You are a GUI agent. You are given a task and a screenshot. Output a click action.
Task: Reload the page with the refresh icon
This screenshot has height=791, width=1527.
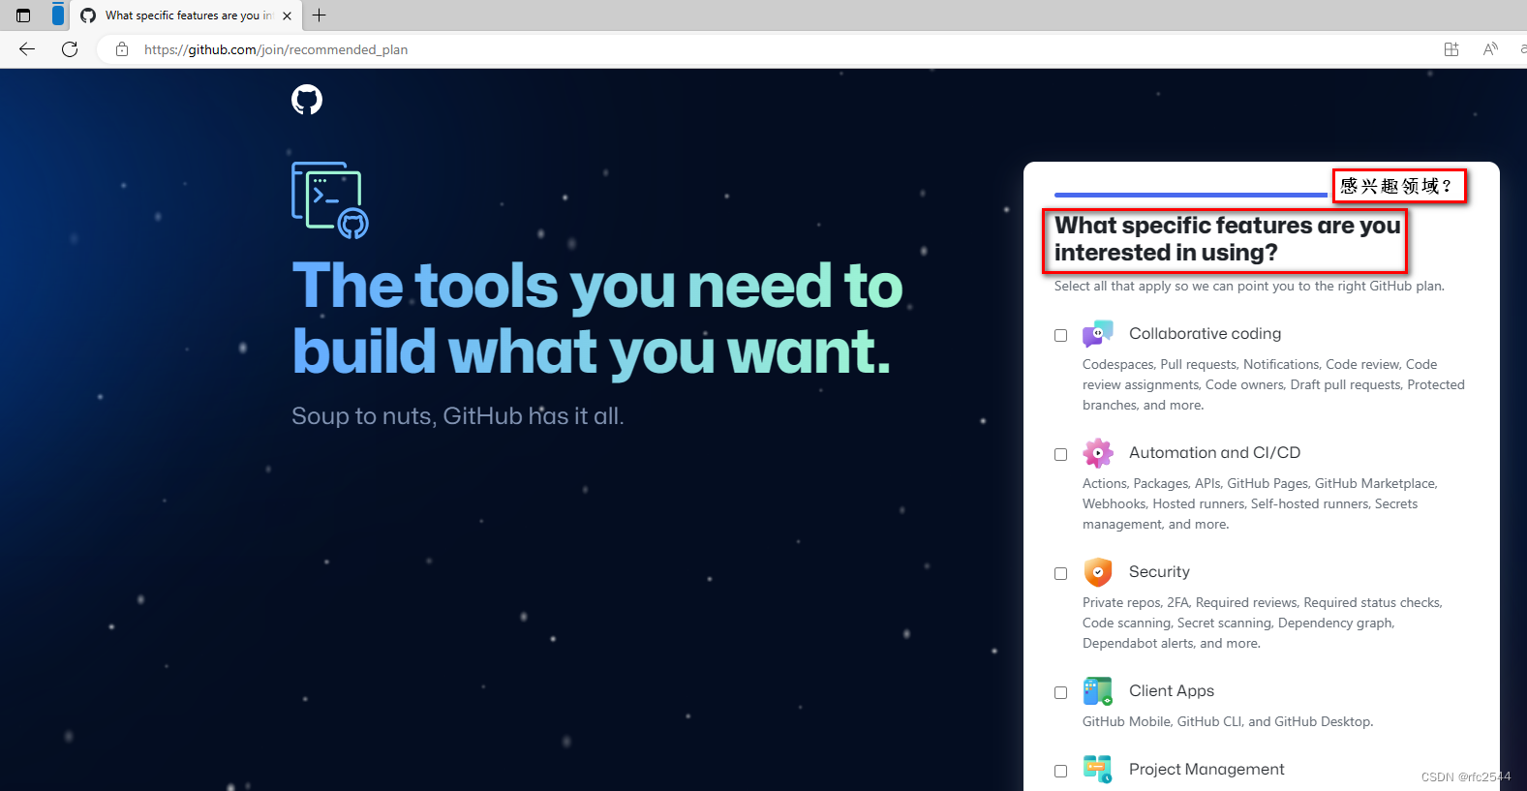(70, 49)
